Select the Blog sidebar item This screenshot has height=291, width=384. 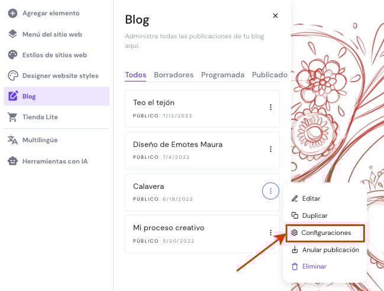[56, 96]
